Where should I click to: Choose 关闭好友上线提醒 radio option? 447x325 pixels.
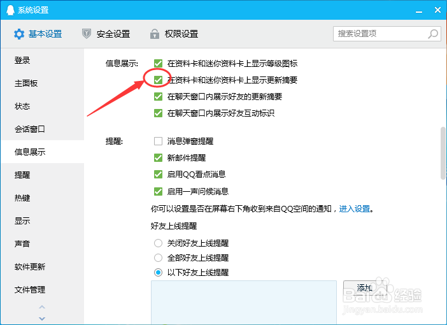(x=158, y=243)
